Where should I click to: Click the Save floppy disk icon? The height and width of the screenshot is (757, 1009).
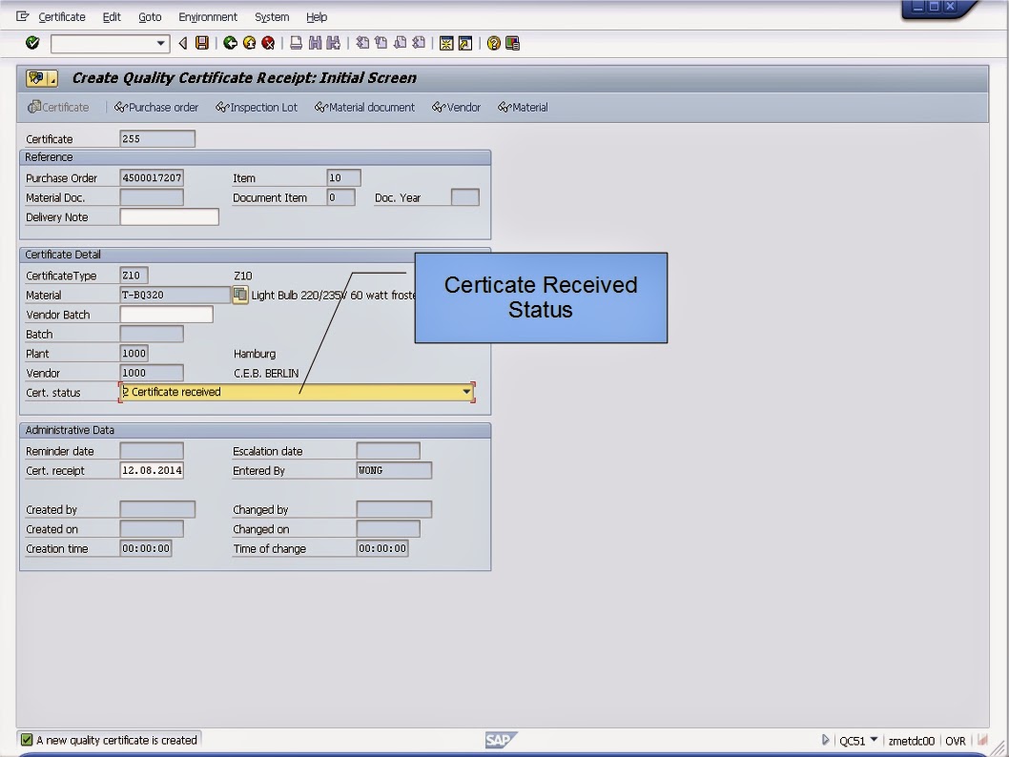click(202, 43)
